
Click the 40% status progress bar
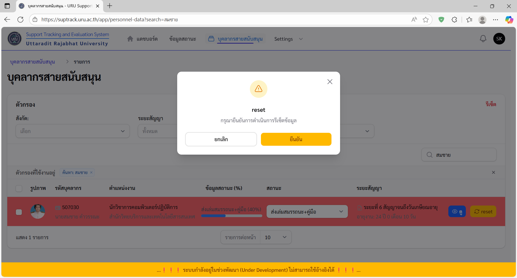(231, 216)
